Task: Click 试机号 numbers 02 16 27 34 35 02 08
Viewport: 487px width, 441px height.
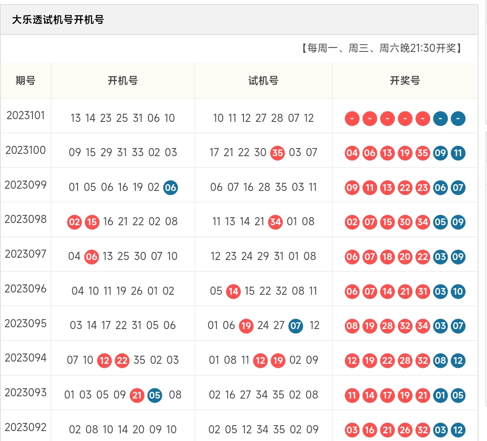Action: coord(263,395)
